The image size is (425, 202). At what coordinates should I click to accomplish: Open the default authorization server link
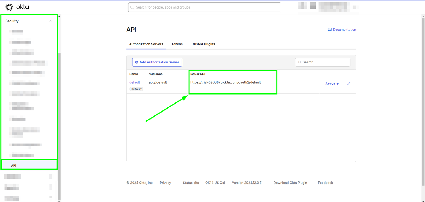tap(134, 82)
